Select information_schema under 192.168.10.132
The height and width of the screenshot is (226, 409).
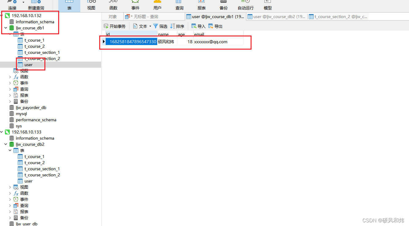click(x=35, y=22)
